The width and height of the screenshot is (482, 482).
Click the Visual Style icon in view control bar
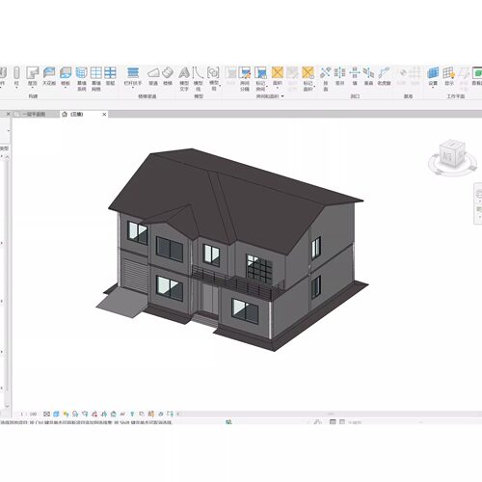tap(56, 414)
